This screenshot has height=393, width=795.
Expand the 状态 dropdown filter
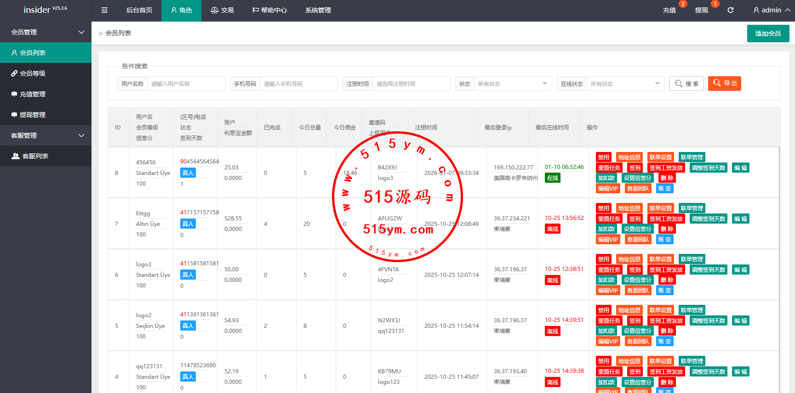pyautogui.click(x=512, y=84)
